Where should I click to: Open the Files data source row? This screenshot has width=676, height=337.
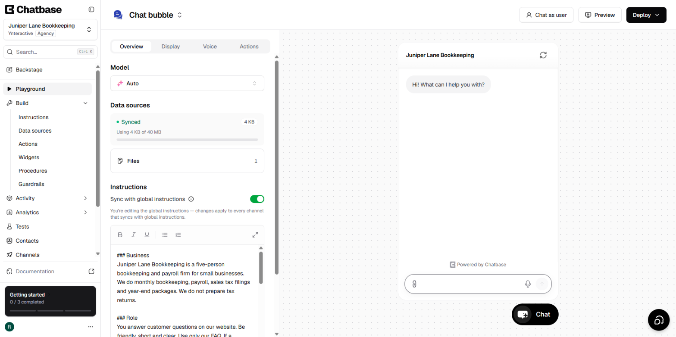click(187, 161)
